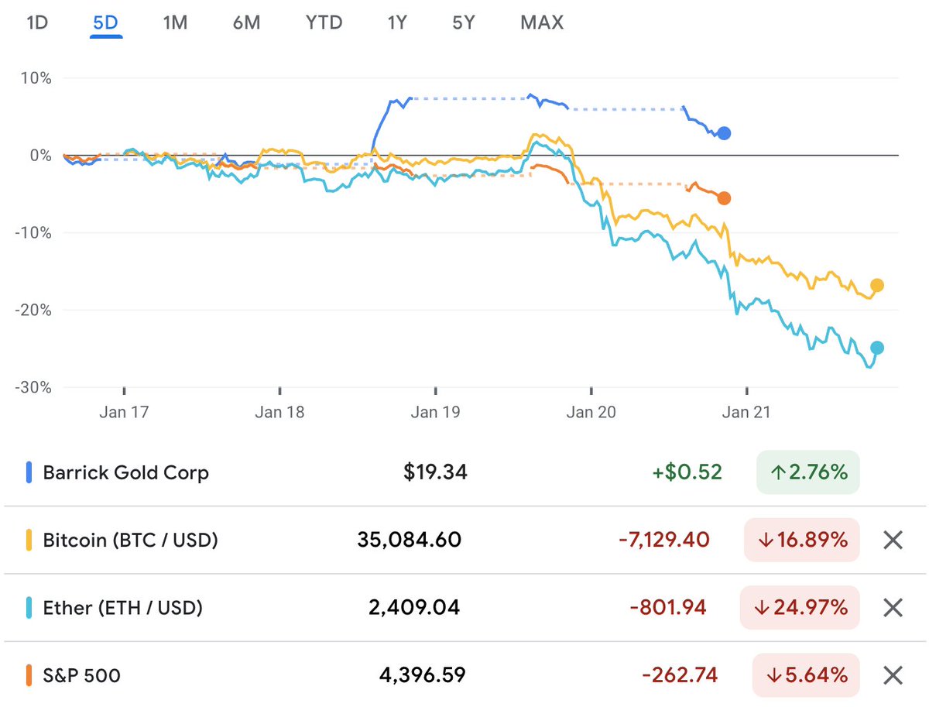Switch to the 1M time range
This screenshot has width=929, height=707.
(175, 22)
